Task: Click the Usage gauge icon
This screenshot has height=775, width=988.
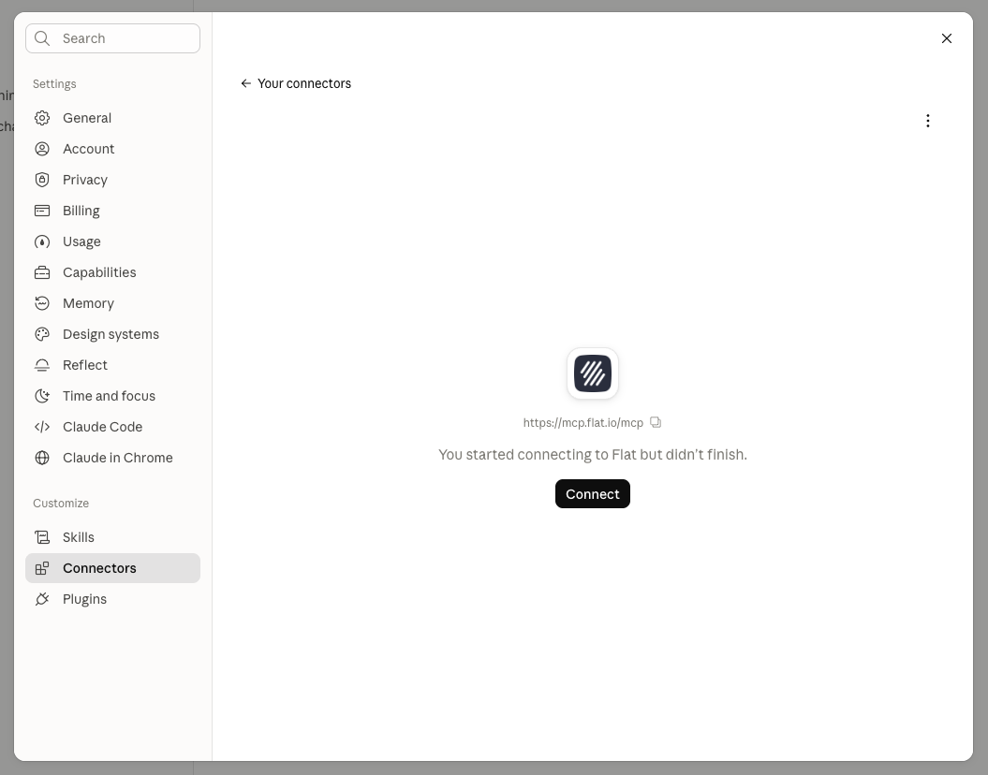Action: pos(42,241)
